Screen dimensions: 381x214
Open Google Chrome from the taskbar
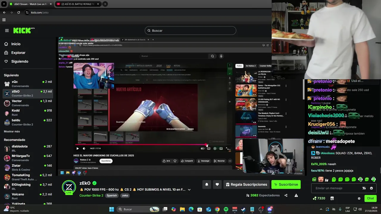[217, 209]
